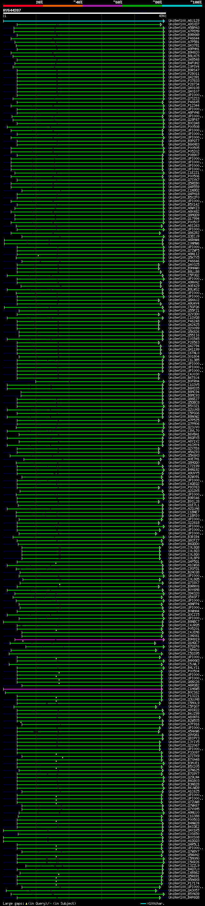Click the UniRef100_P28734 label

(x=184, y=84)
